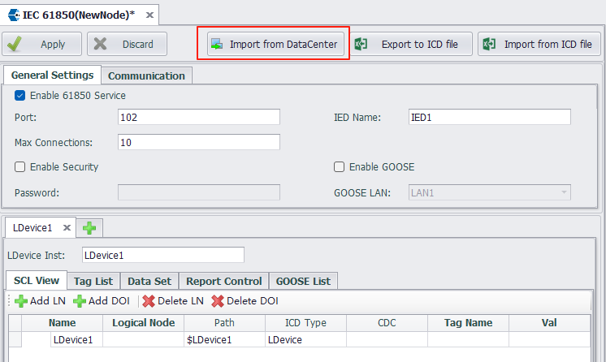Enable the Security checkbox

click(20, 167)
